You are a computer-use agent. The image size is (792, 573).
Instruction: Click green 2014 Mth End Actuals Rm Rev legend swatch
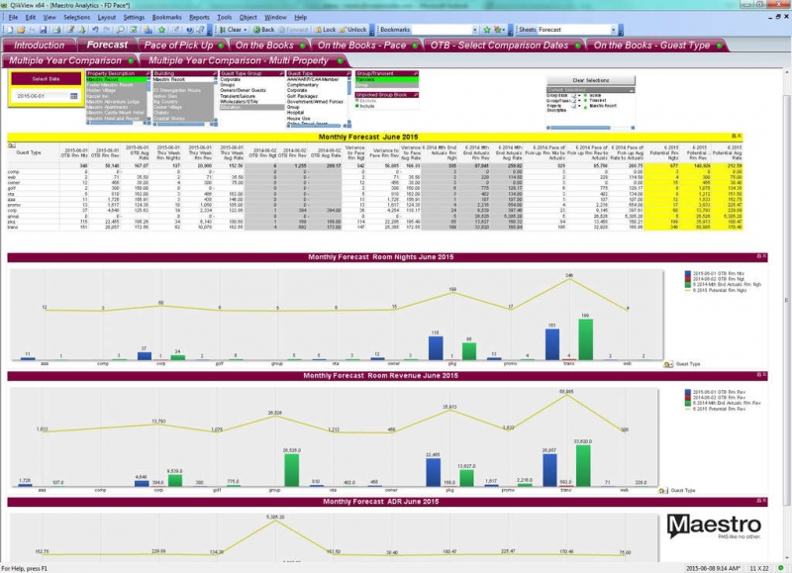pyautogui.click(x=687, y=403)
